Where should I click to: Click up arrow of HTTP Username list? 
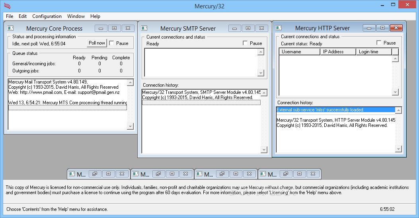pyautogui.click(x=395, y=58)
